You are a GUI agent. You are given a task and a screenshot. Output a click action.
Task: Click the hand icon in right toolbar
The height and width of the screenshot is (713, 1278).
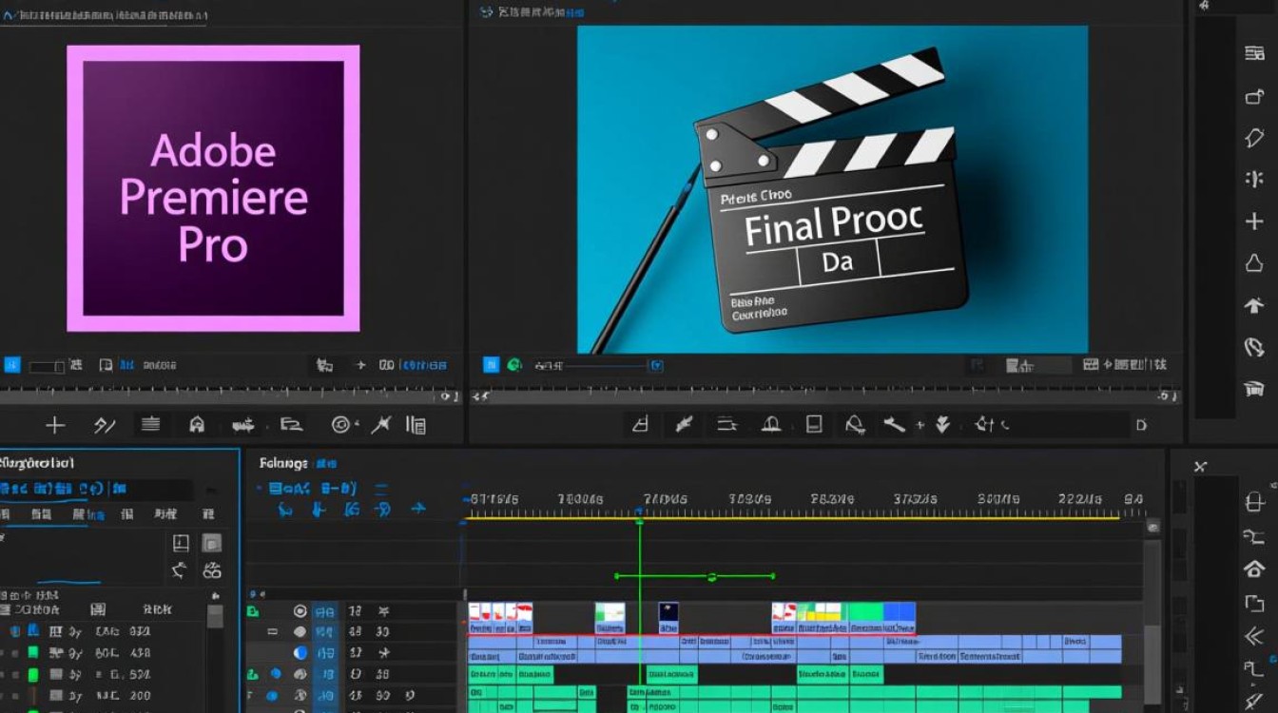click(1254, 347)
